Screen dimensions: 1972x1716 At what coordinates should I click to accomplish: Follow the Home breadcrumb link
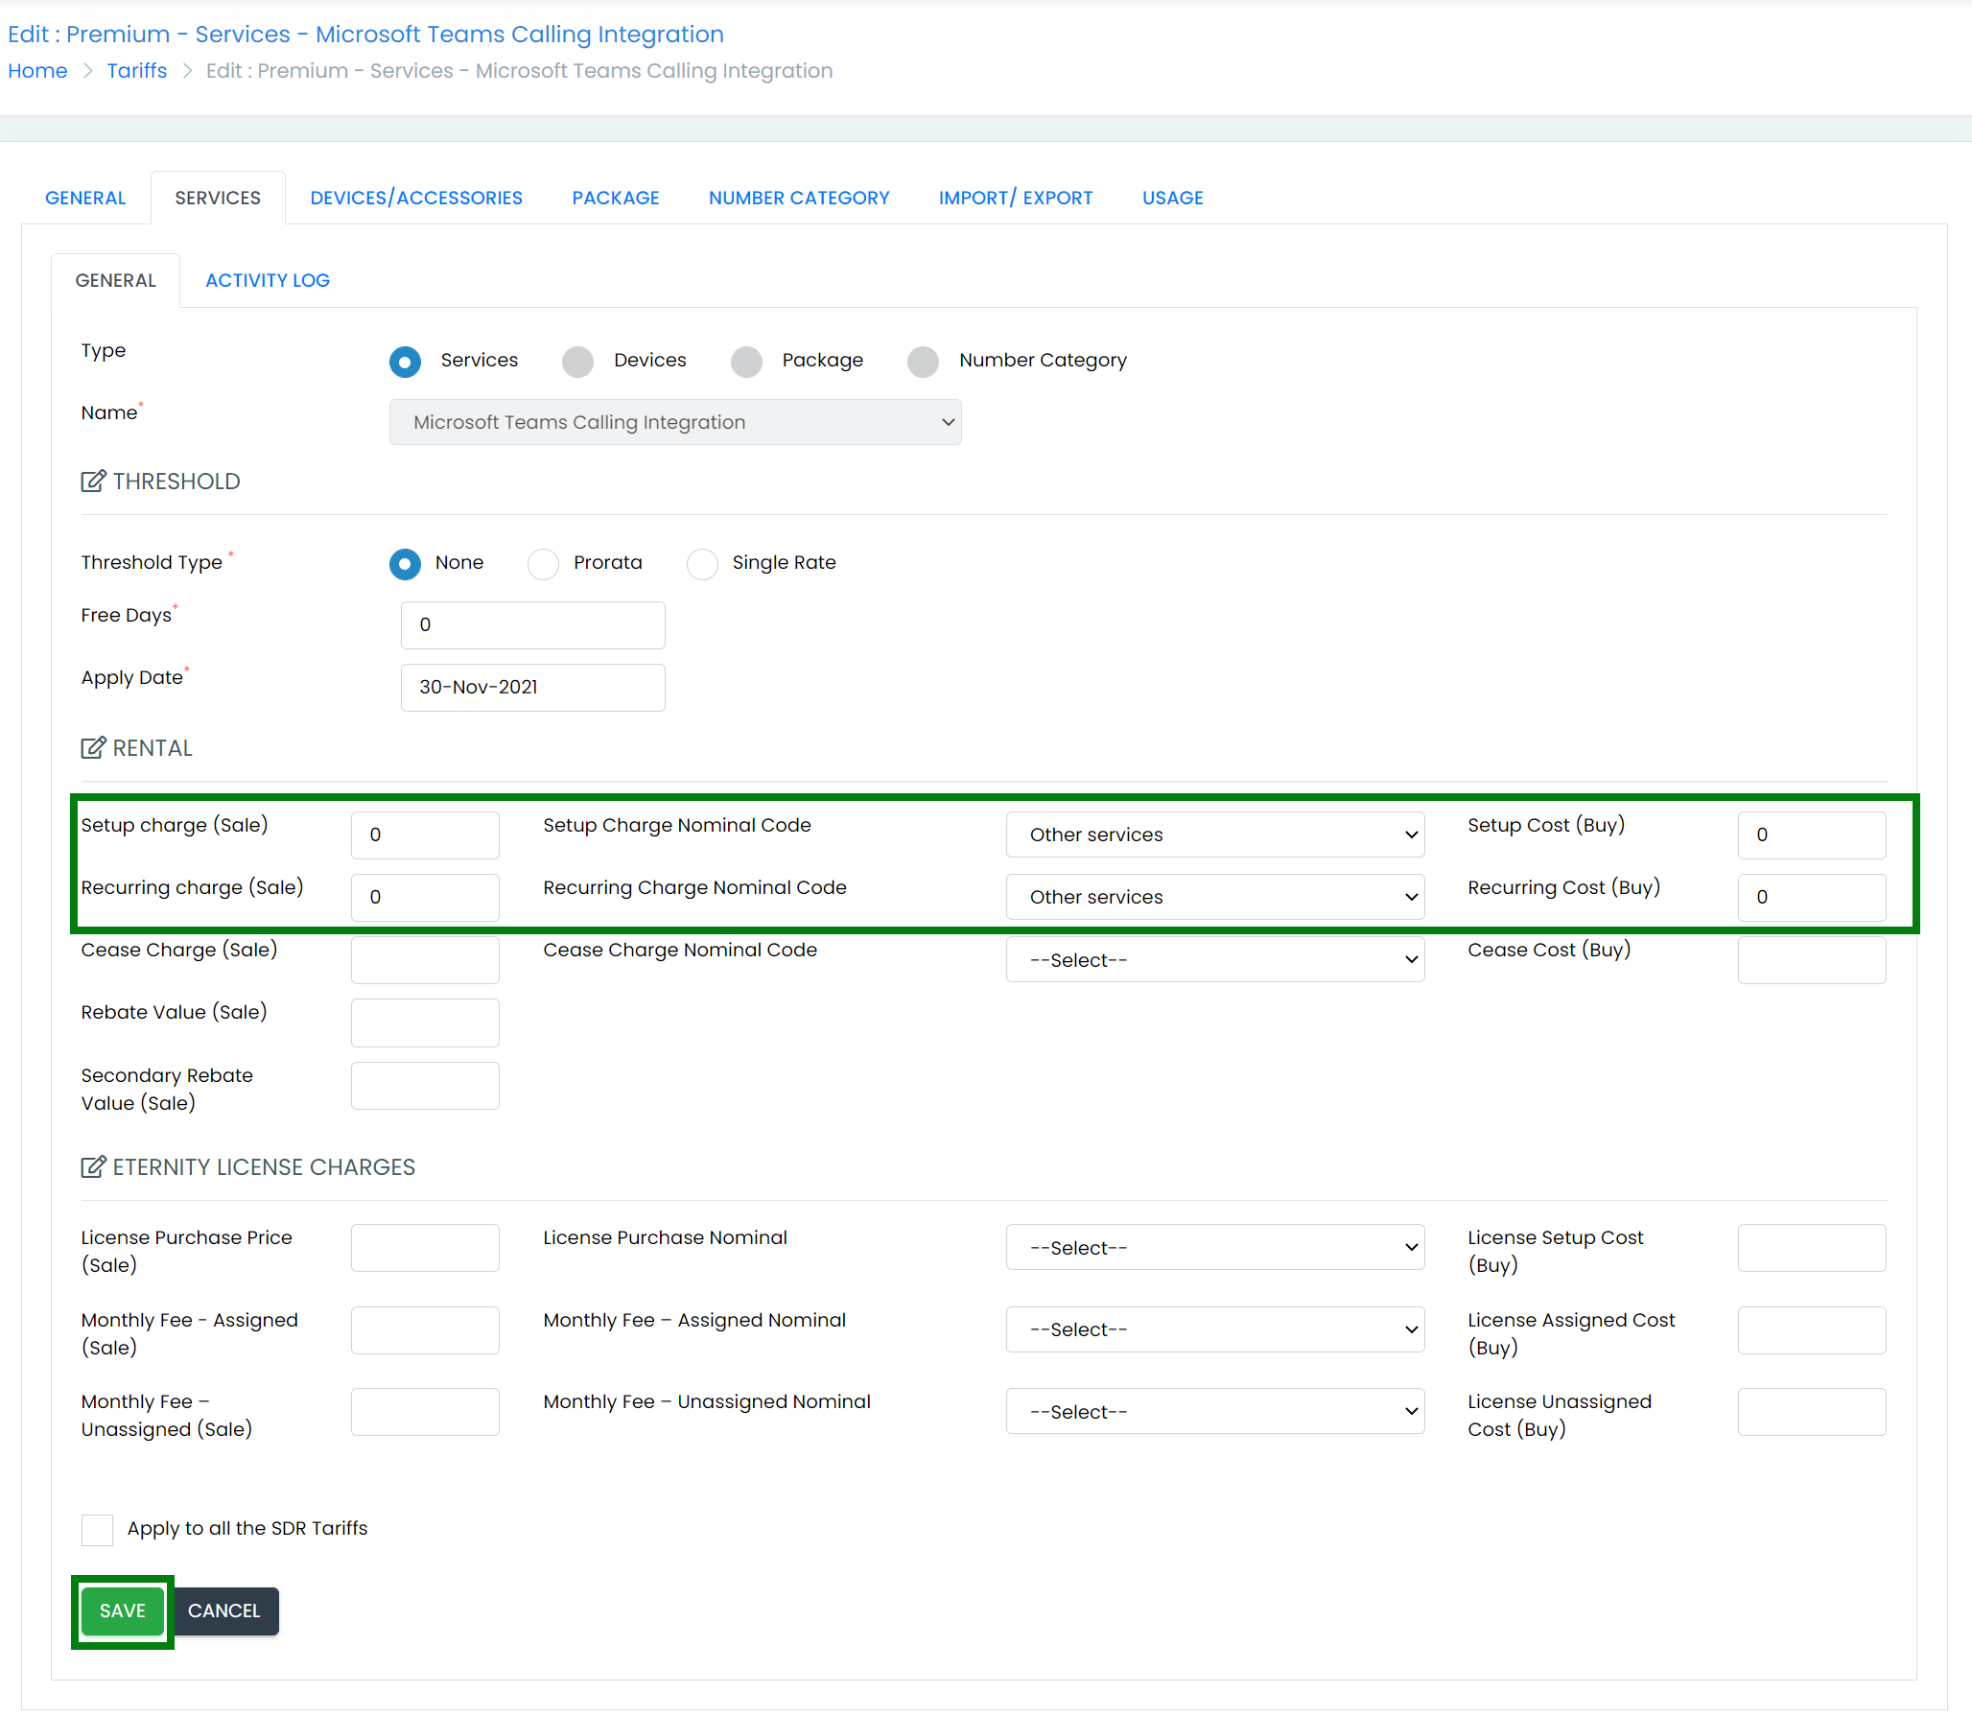coord(37,71)
